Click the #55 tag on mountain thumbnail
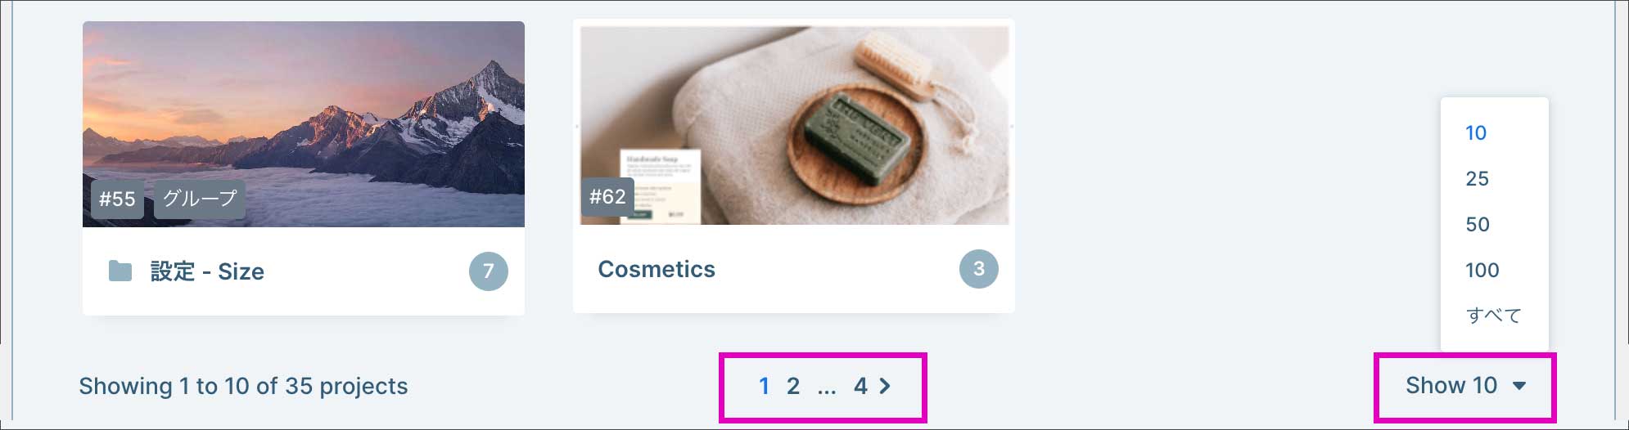 (117, 199)
